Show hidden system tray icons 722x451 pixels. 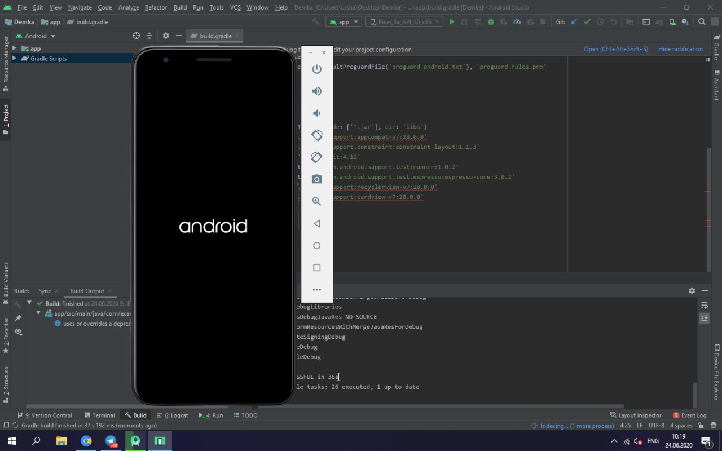pyautogui.click(x=614, y=441)
